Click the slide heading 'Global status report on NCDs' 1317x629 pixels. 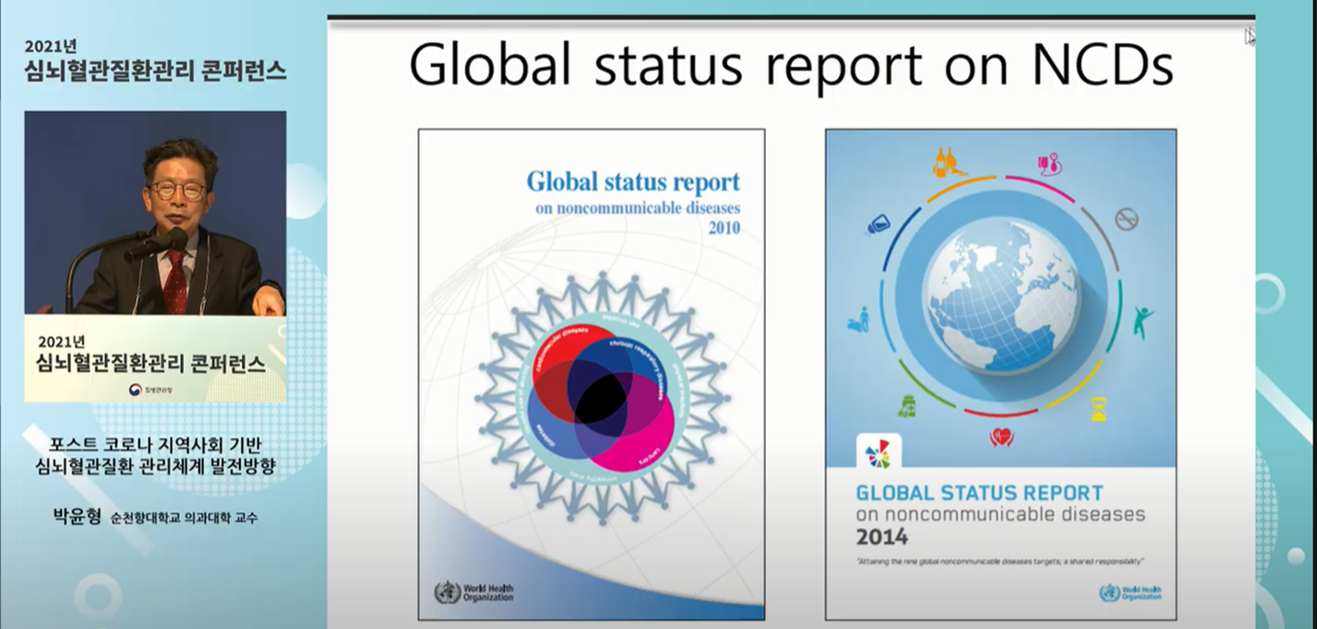pyautogui.click(x=791, y=66)
